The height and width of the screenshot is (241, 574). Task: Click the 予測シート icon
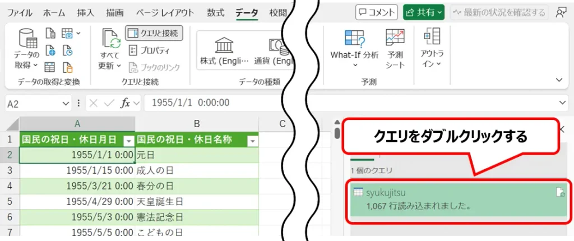(395, 38)
